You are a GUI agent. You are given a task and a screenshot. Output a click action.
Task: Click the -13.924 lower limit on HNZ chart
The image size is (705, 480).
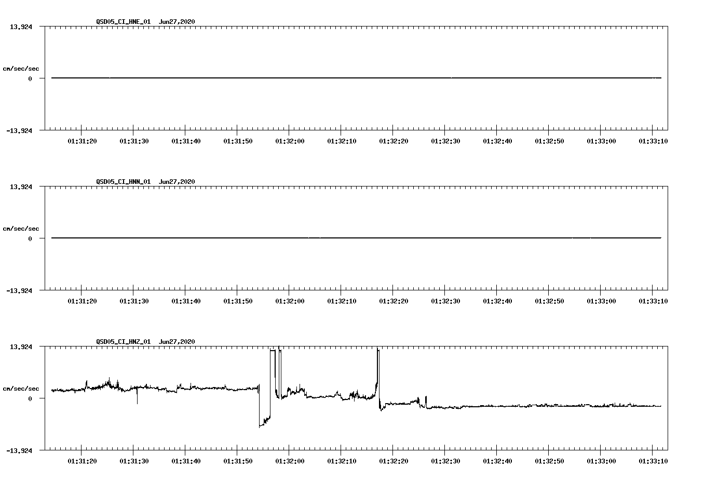pos(19,451)
